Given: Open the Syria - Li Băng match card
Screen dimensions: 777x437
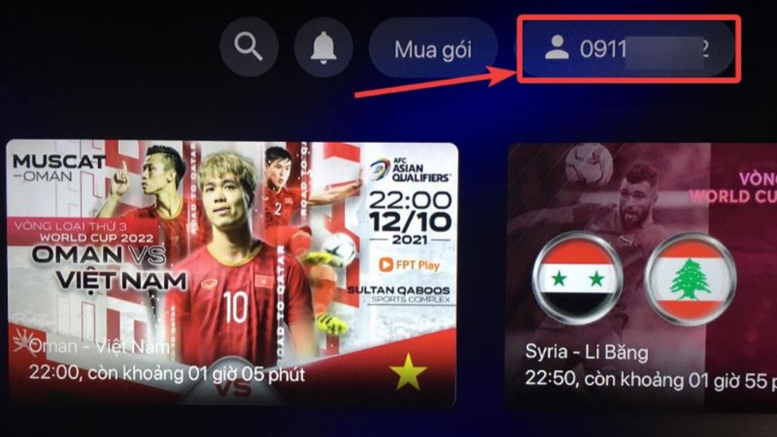Looking at the screenshot, I should click(x=642, y=278).
